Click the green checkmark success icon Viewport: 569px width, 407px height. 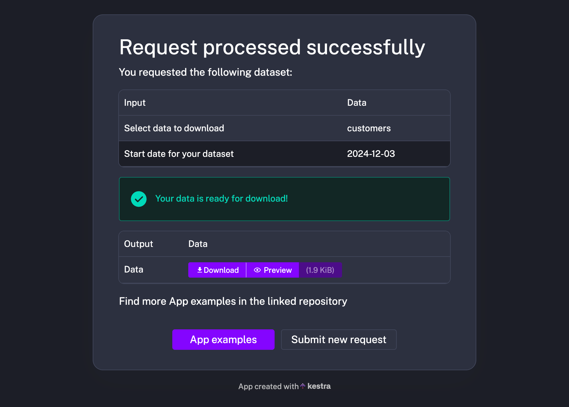(139, 199)
